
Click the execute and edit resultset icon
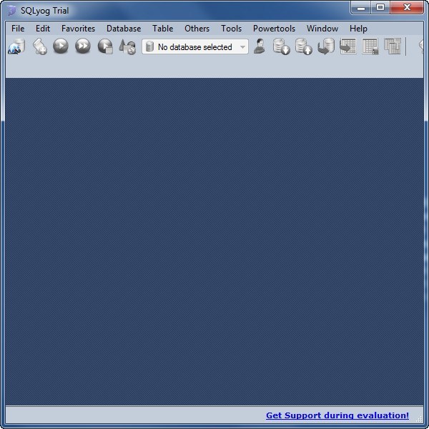click(105, 46)
